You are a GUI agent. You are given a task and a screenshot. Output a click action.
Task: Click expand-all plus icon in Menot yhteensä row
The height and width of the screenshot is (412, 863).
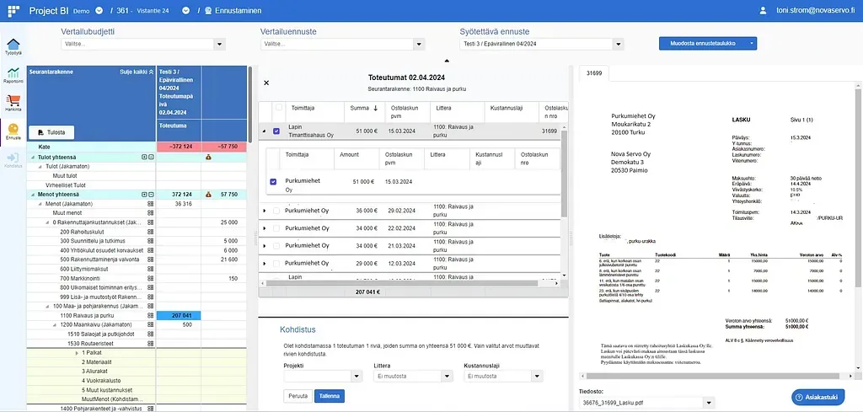coord(145,194)
